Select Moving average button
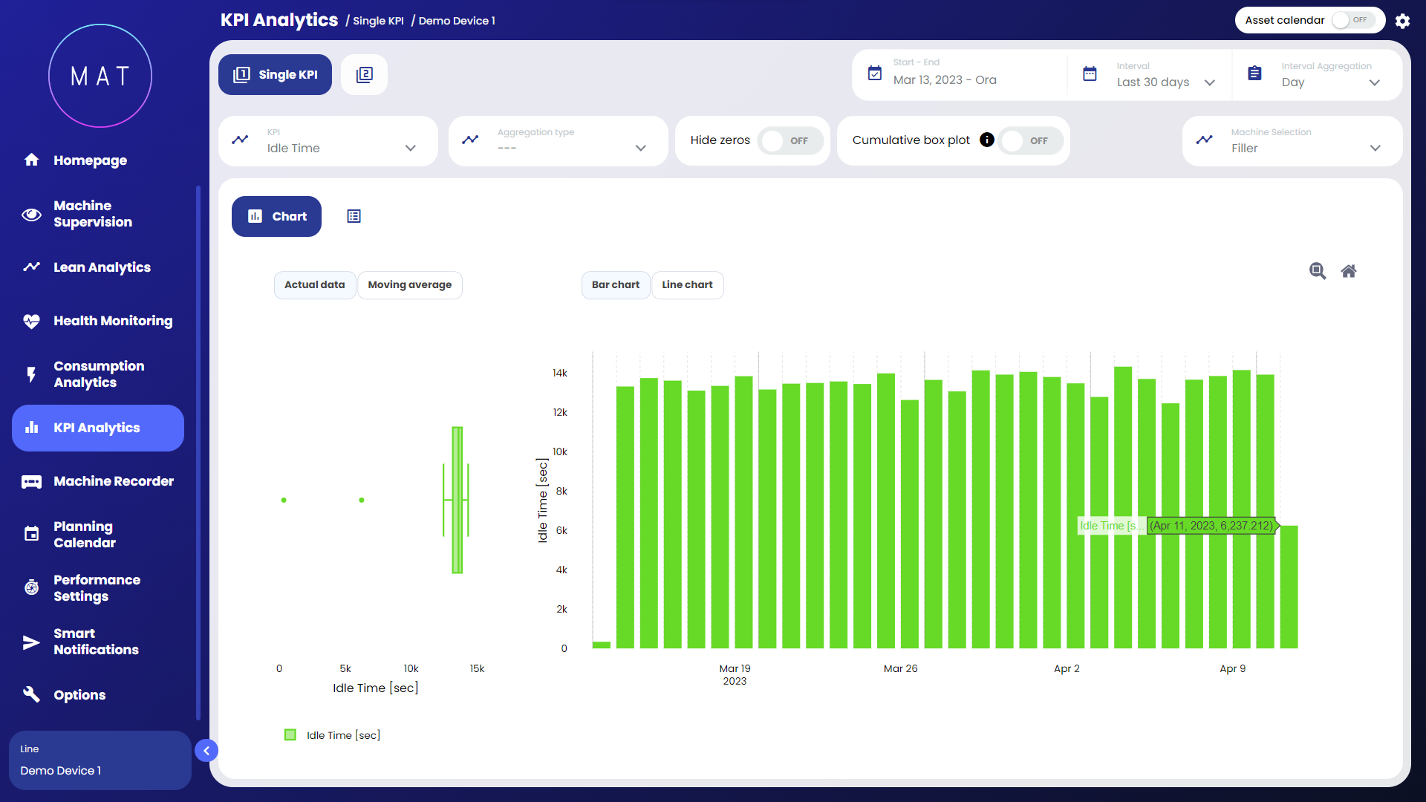Image resolution: width=1426 pixels, height=802 pixels. click(409, 285)
